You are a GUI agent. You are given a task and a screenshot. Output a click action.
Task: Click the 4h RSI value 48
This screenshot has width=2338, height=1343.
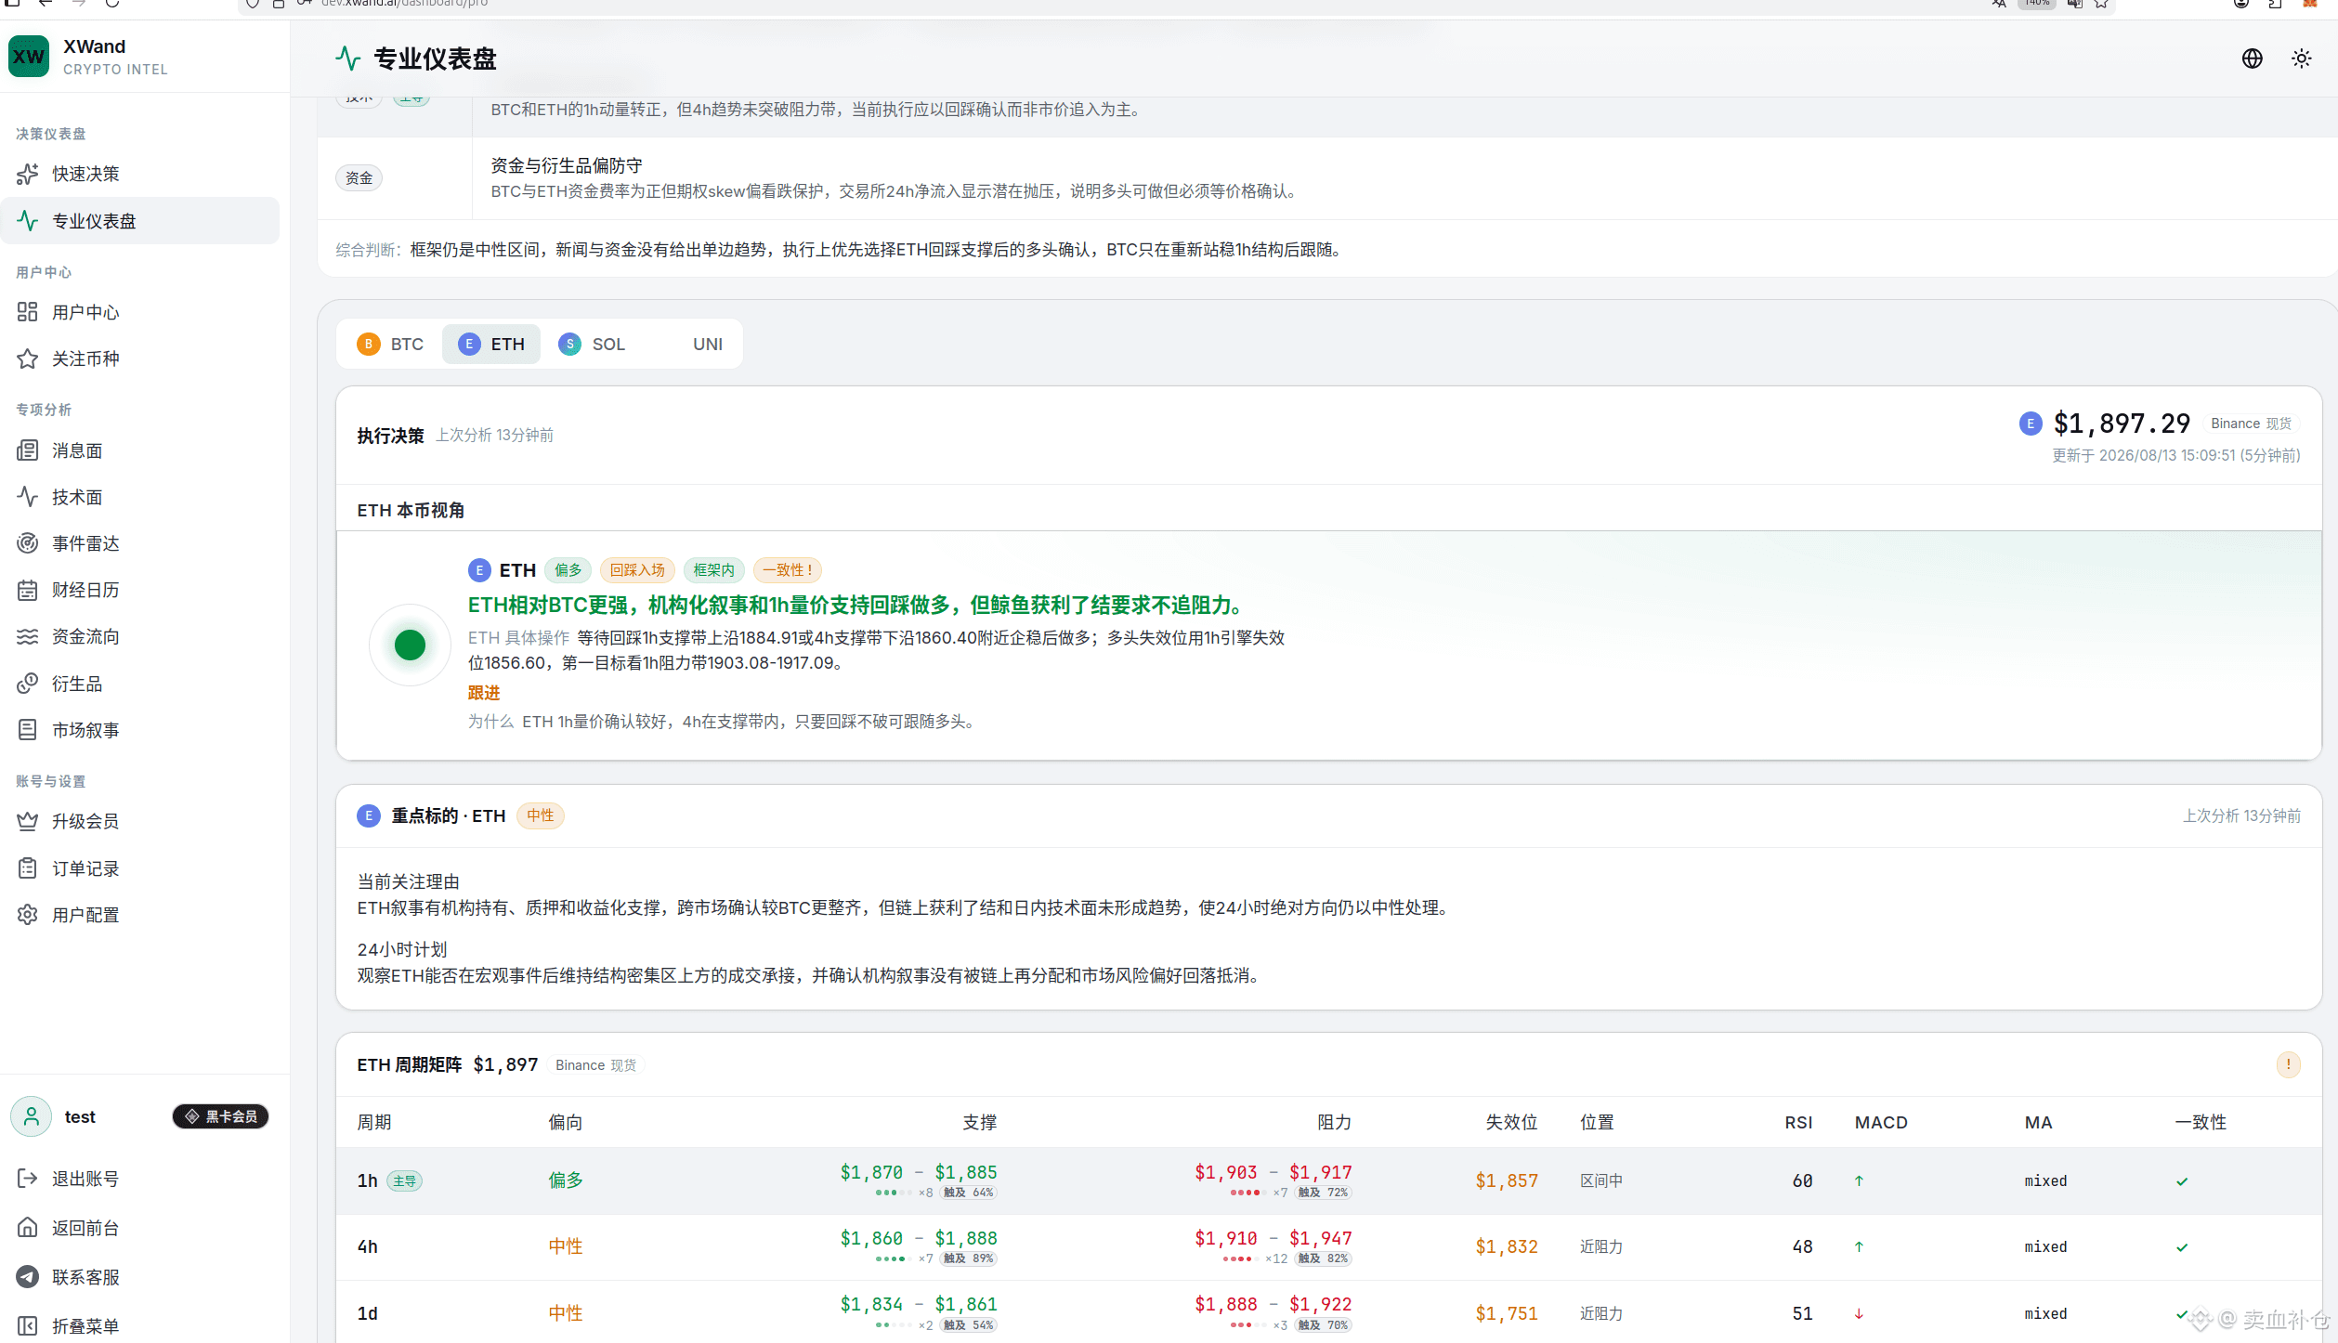pyautogui.click(x=1802, y=1246)
